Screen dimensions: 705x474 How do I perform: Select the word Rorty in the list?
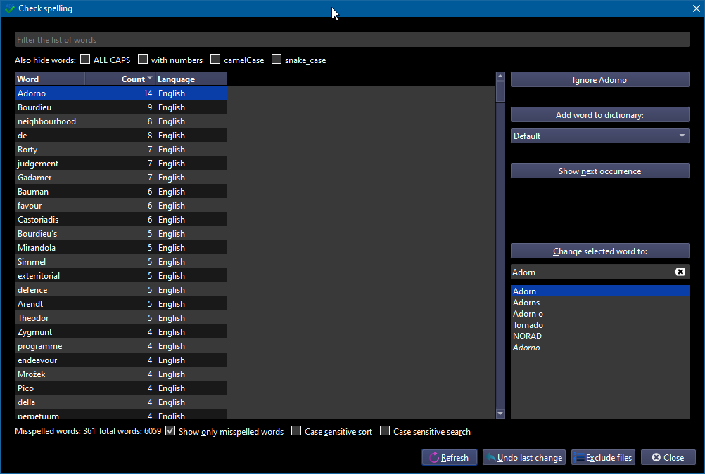121,150
